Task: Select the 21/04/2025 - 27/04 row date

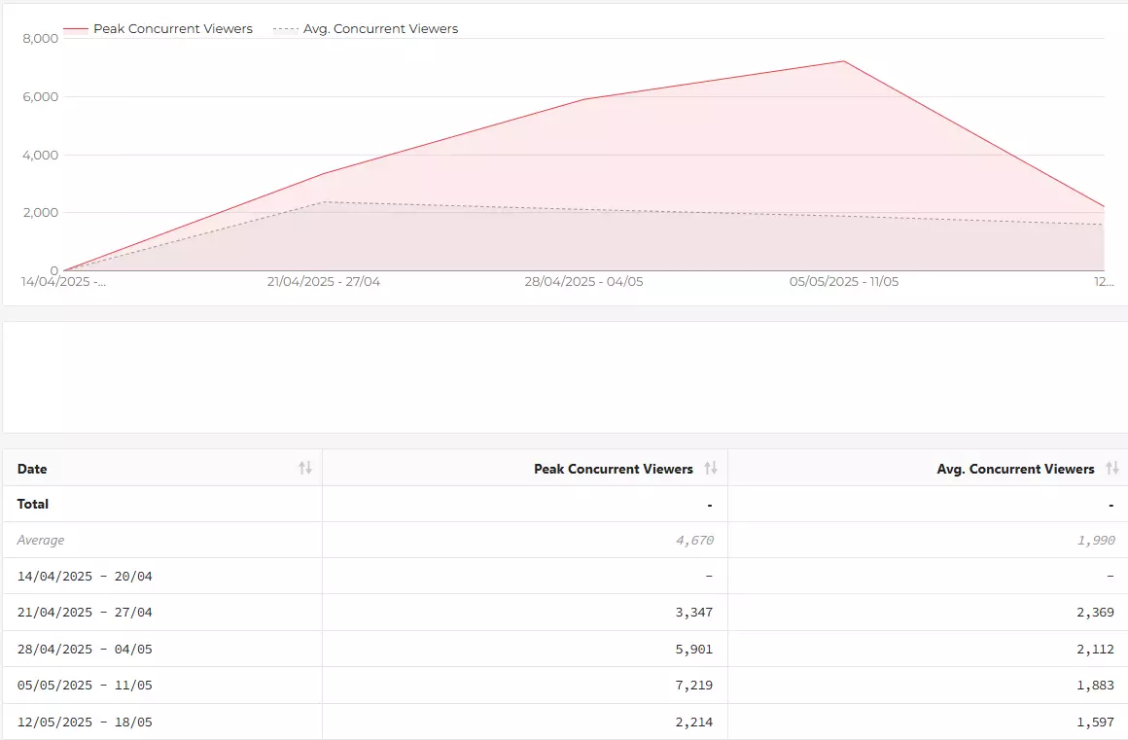Action: point(85,612)
